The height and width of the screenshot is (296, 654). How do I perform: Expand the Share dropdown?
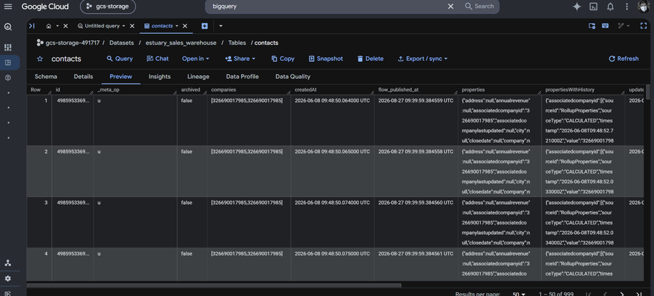(240, 59)
